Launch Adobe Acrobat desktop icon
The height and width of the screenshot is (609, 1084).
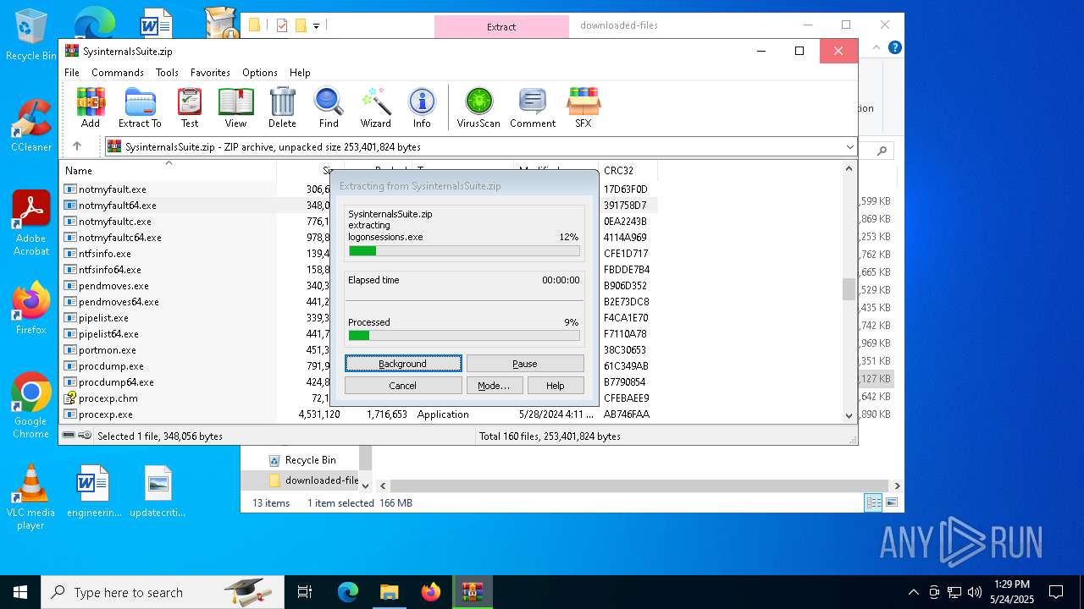(x=31, y=223)
